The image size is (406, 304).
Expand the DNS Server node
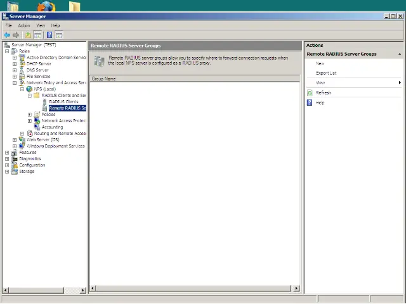[15, 70]
